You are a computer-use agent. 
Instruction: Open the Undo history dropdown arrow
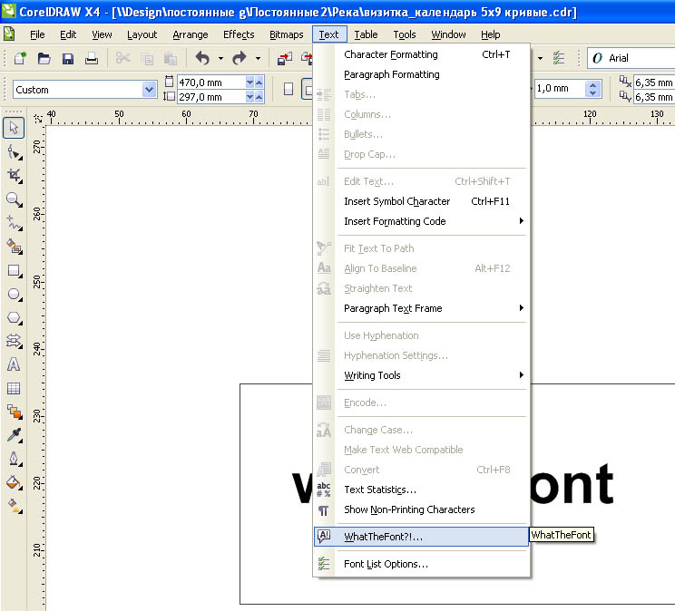point(220,58)
